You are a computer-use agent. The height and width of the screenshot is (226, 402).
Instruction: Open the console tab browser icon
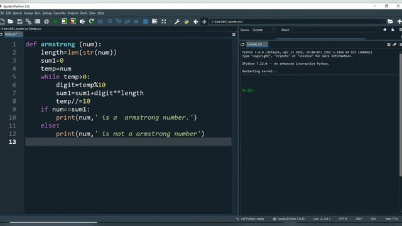click(242, 45)
